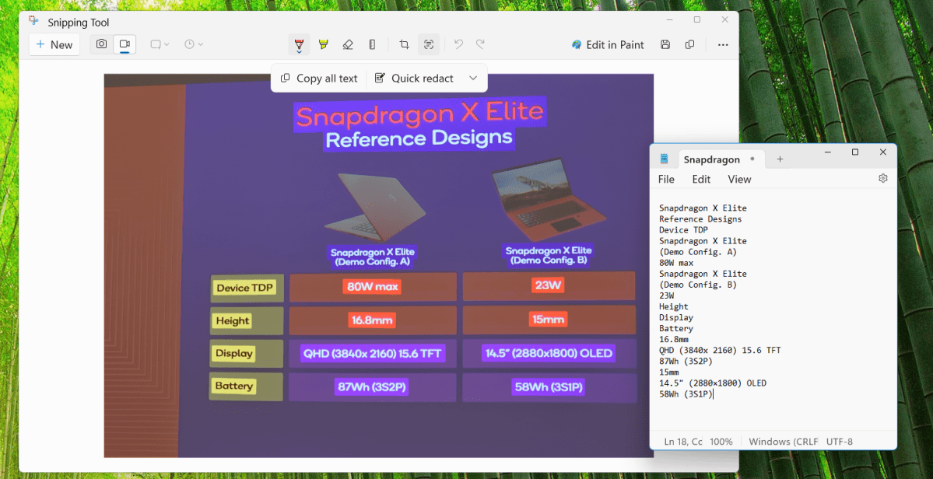Screen dimensions: 933x479
Task: Click the Snipping Tool app icon in the title bar
Action: tap(34, 22)
